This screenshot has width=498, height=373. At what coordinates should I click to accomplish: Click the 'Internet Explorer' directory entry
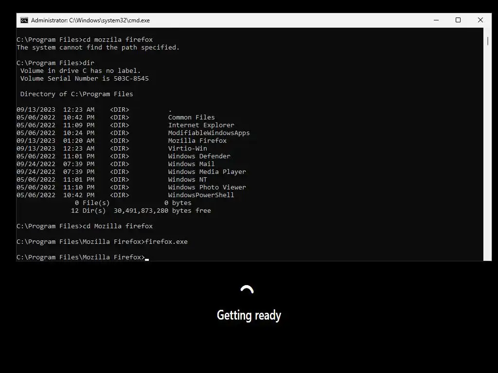tap(201, 125)
